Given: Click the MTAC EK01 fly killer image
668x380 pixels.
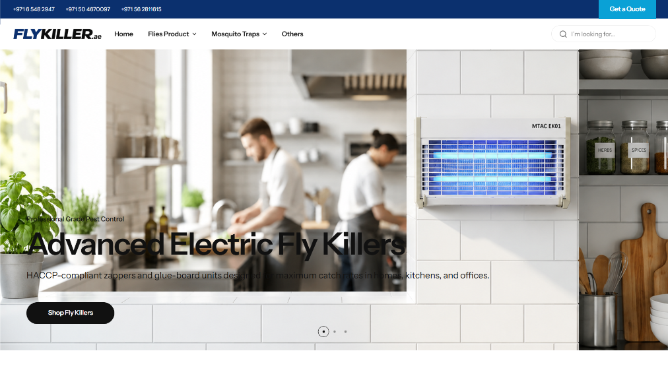Looking at the screenshot, I should 493,162.
